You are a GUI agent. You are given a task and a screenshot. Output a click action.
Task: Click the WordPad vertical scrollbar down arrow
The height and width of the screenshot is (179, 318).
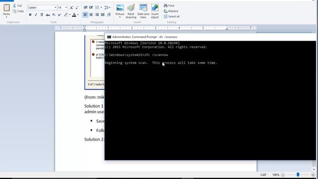(x=314, y=169)
